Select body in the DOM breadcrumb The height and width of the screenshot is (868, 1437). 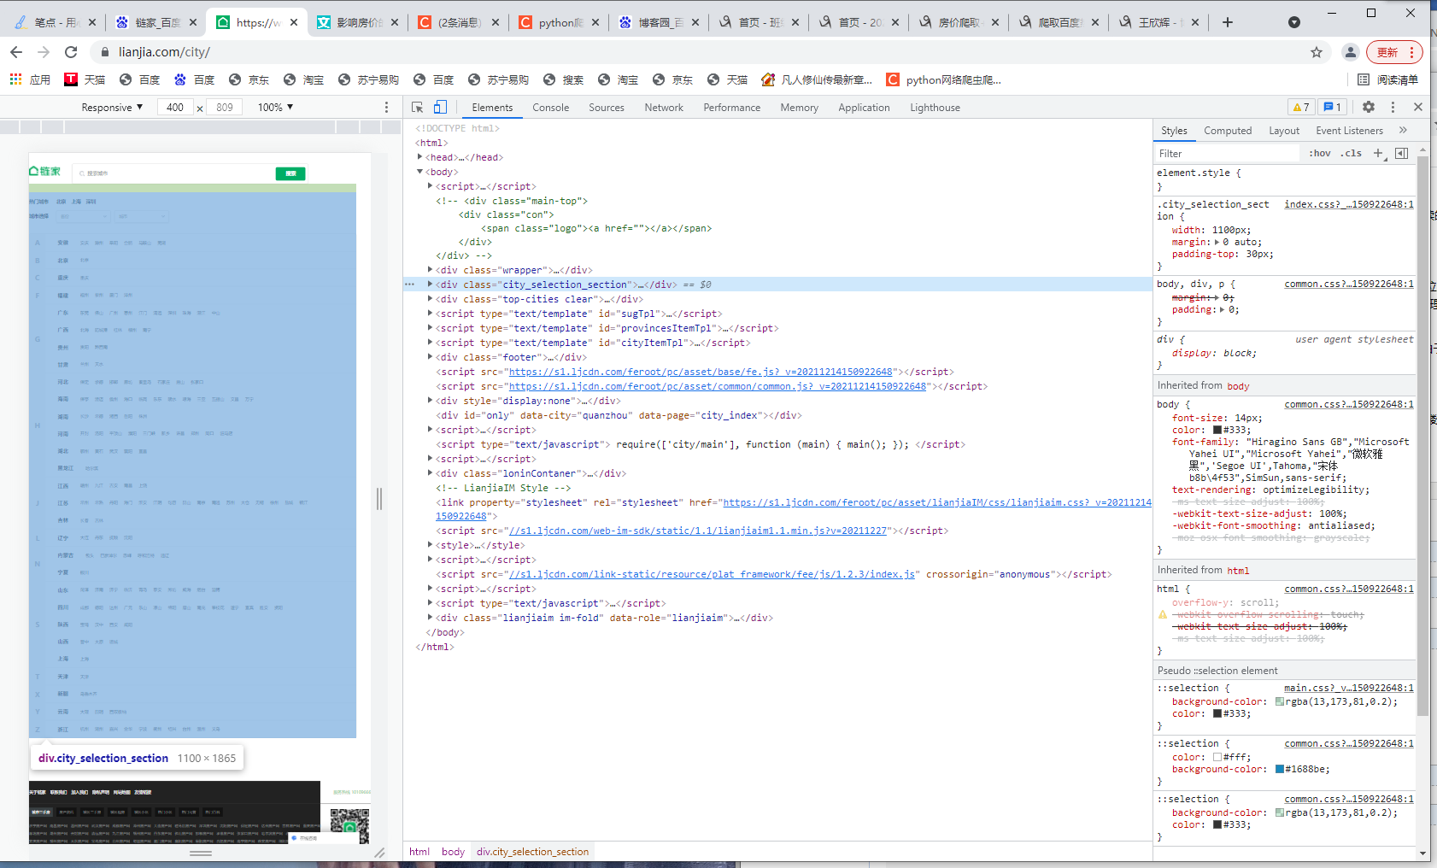[453, 852]
